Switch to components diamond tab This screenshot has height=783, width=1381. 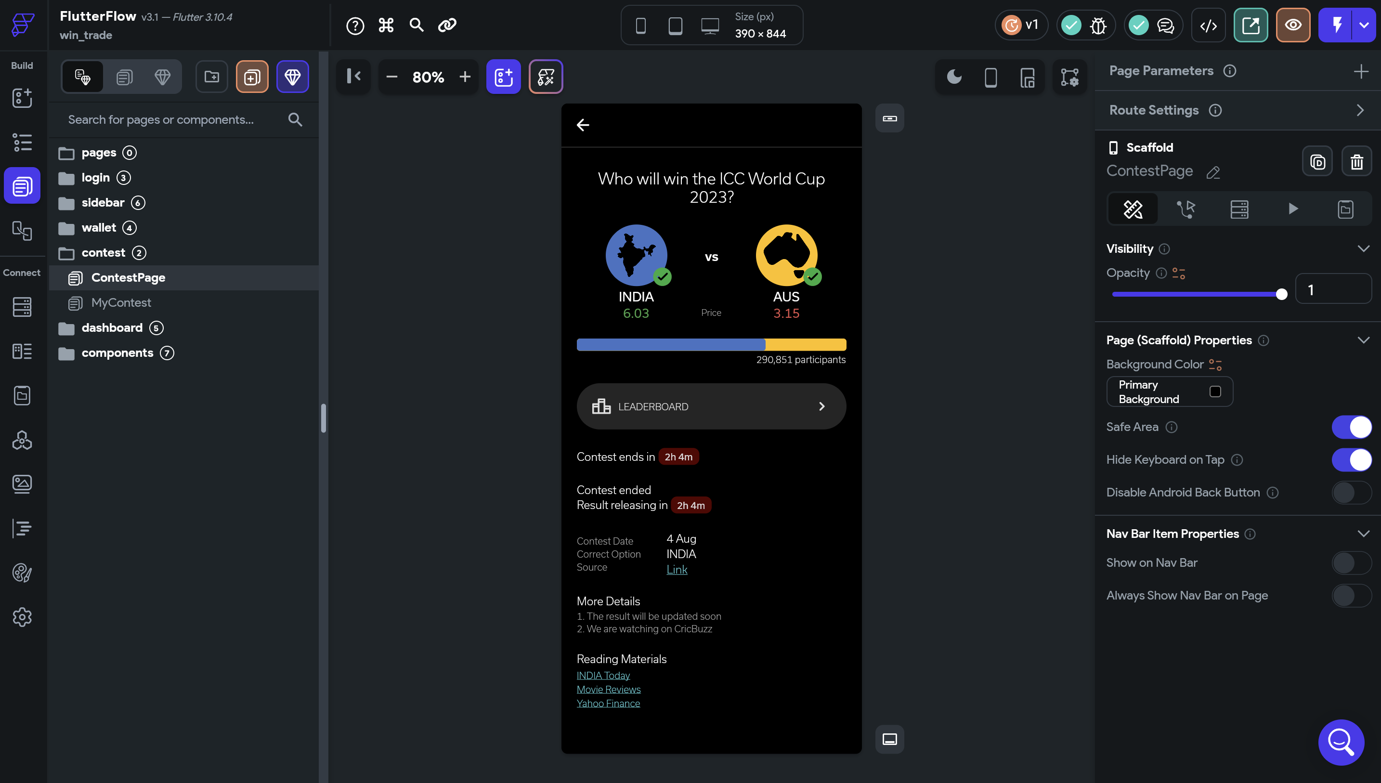click(162, 77)
